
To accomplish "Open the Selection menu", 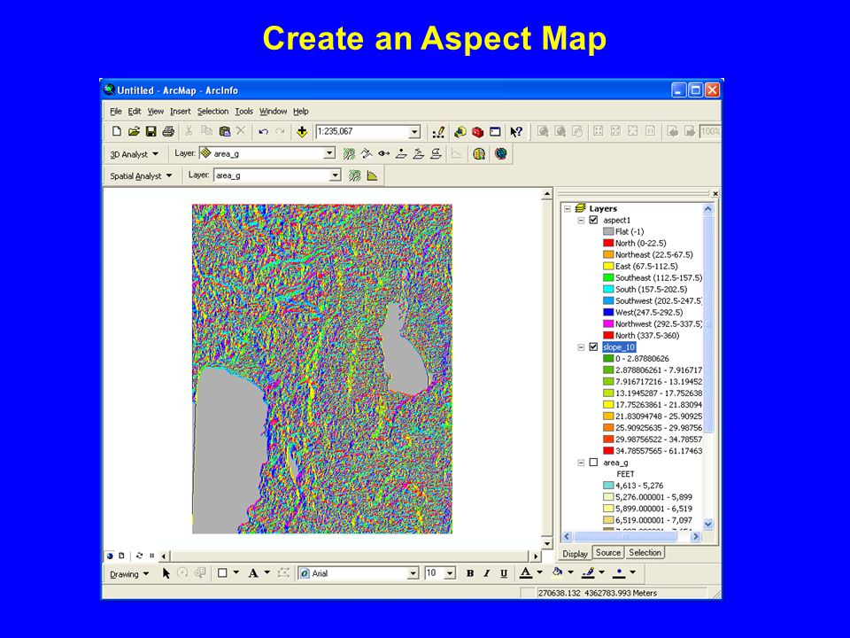I will coord(213,112).
